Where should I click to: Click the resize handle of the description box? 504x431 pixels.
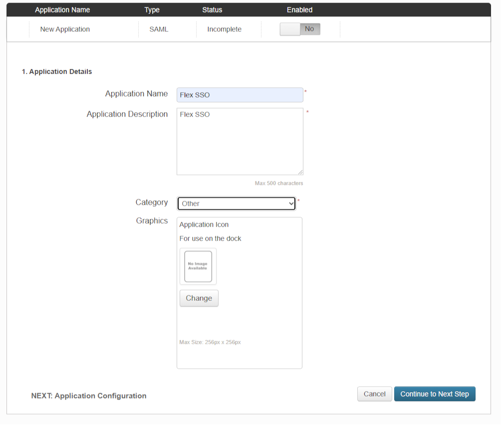[x=301, y=172]
